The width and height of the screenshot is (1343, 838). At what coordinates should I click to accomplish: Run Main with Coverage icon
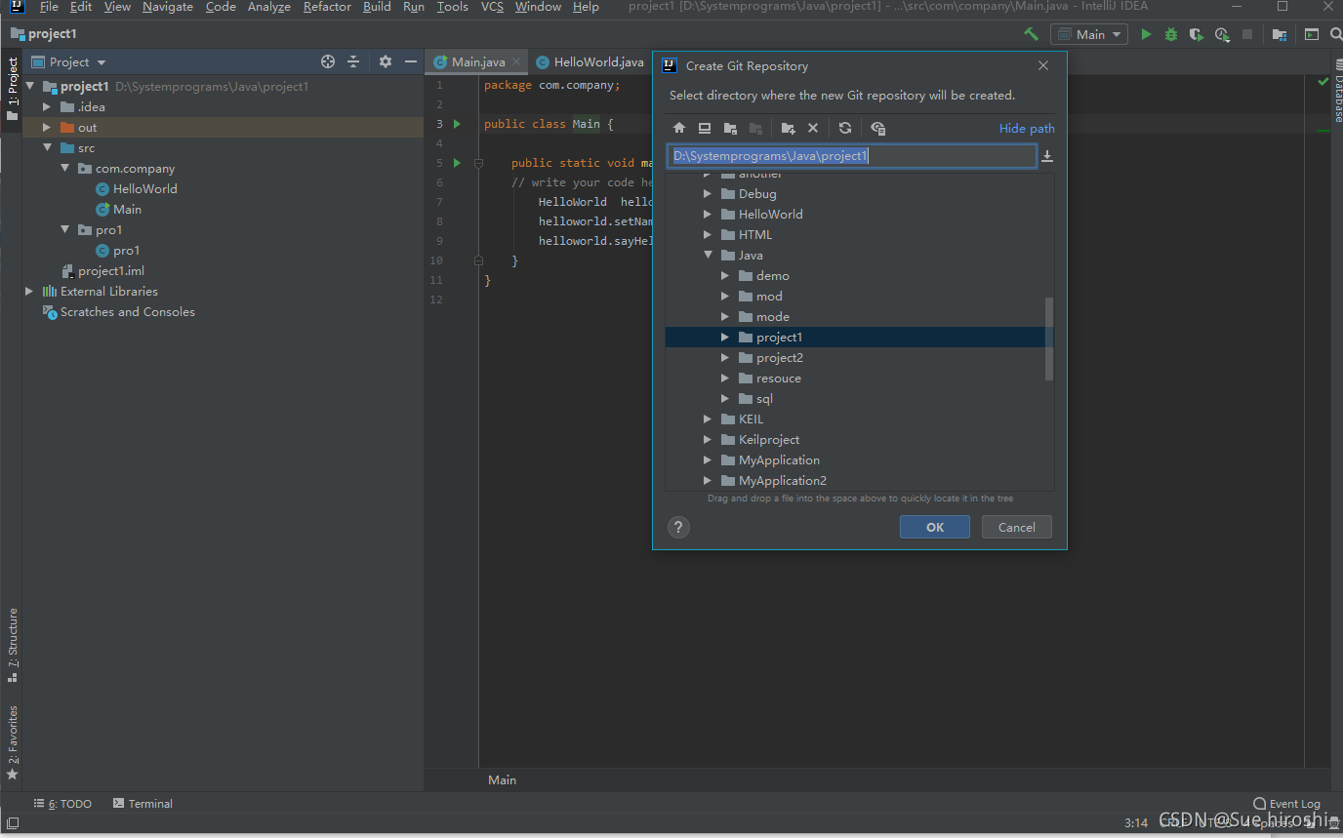pyautogui.click(x=1197, y=34)
